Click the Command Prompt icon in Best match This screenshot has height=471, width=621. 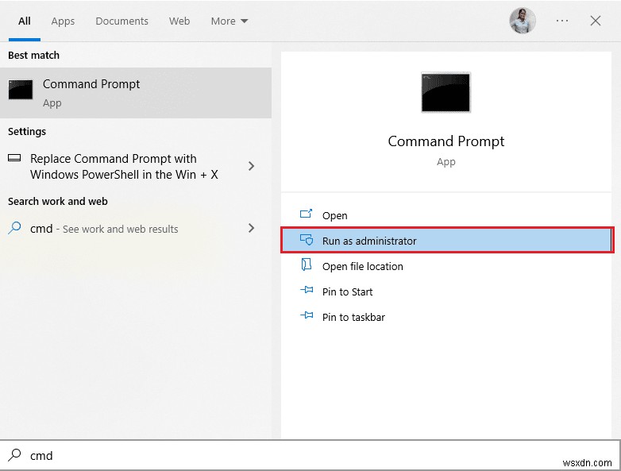point(21,91)
